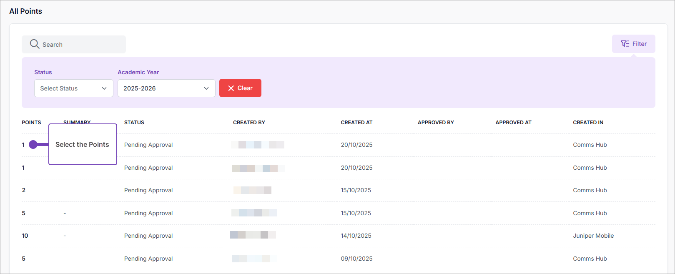Sort by the CREATED AT column header

pos(356,123)
